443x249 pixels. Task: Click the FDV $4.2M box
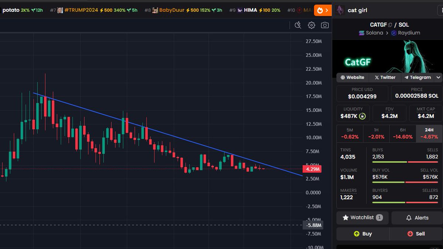389,113
